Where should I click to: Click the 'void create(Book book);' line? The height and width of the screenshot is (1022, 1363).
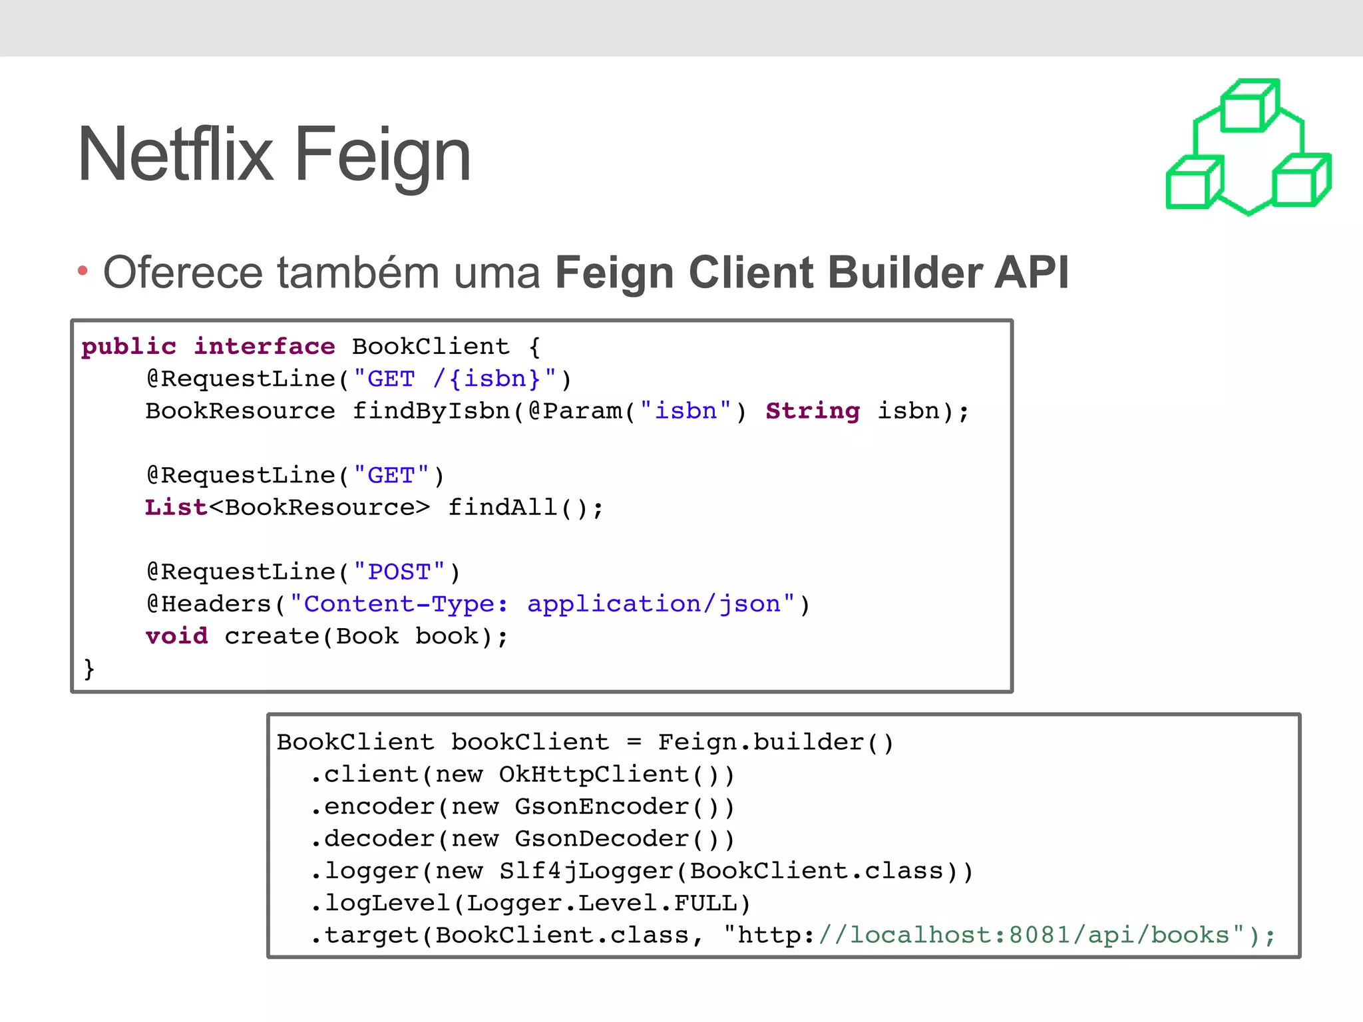click(327, 636)
